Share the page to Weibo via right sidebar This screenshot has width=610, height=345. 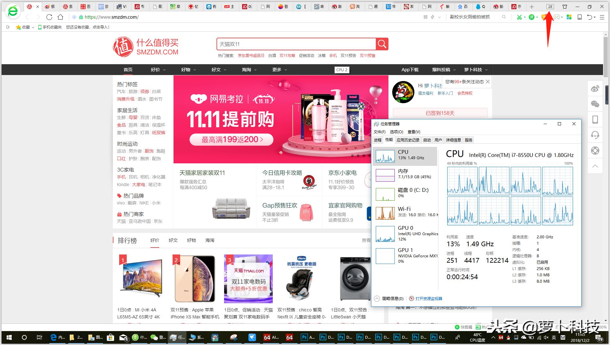pos(595,89)
